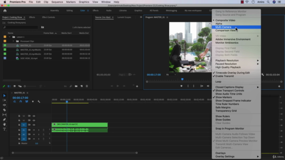Open the Sequence menu in the menu bar

click(x=57, y=2)
